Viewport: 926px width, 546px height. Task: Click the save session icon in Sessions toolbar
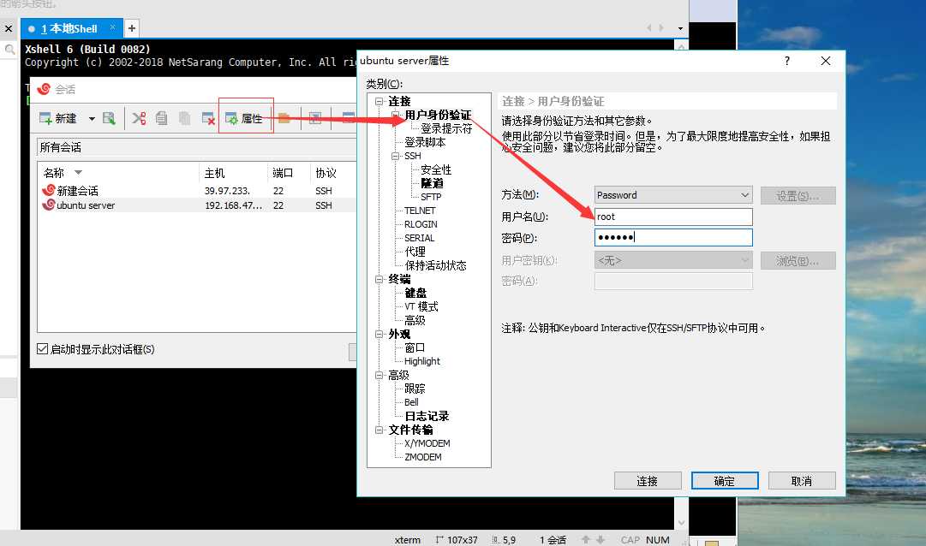pos(109,119)
